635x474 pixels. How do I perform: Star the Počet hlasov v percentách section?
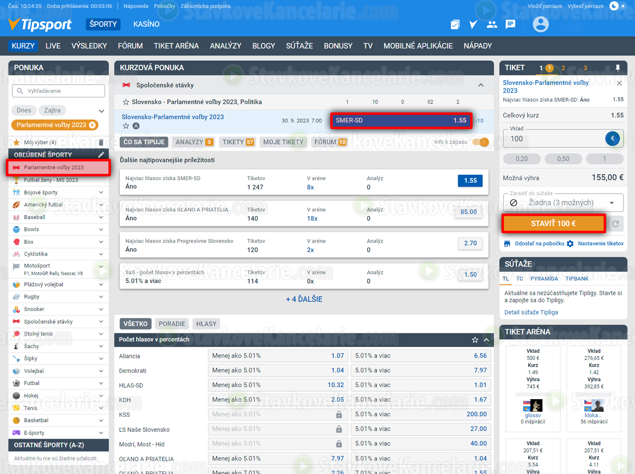[475, 340]
